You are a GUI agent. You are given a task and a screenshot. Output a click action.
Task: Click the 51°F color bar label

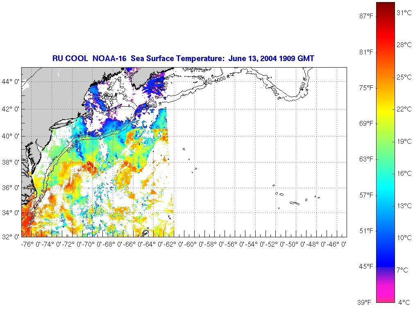[366, 231]
